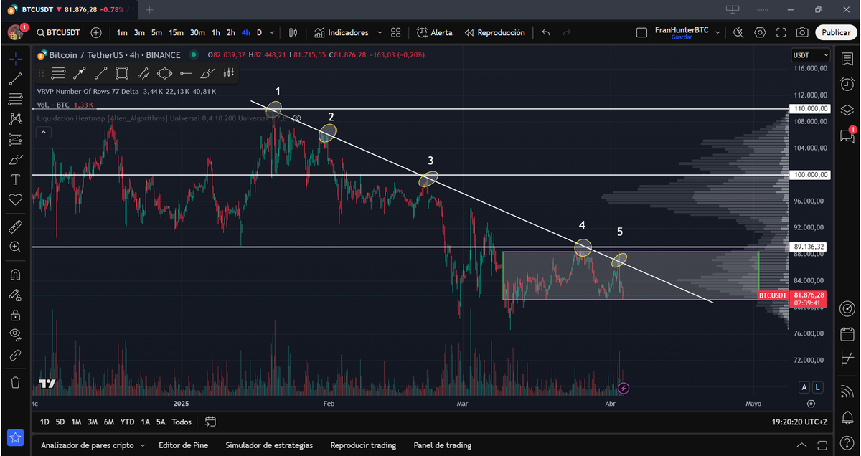Collapse the indicator legend arrow
The width and height of the screenshot is (861, 456).
coord(43,132)
